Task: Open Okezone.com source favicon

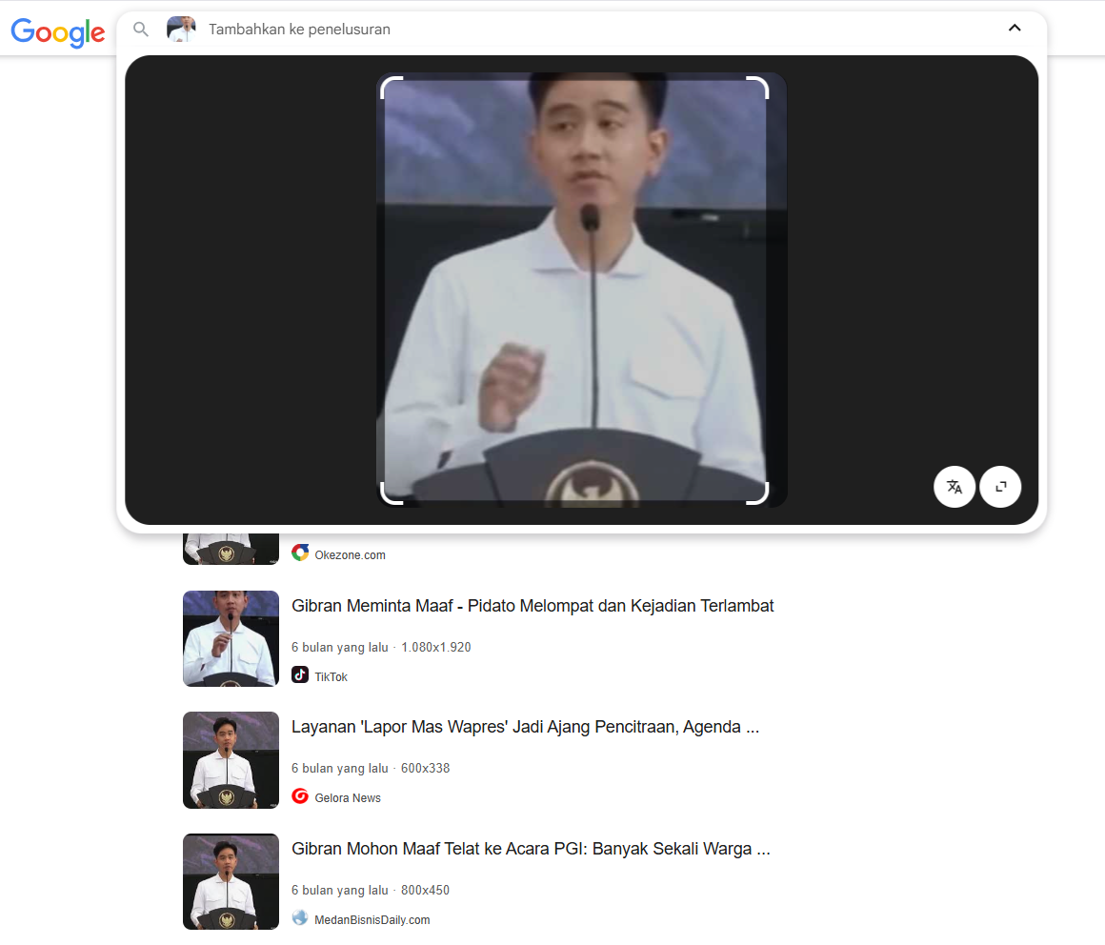Action: (300, 553)
